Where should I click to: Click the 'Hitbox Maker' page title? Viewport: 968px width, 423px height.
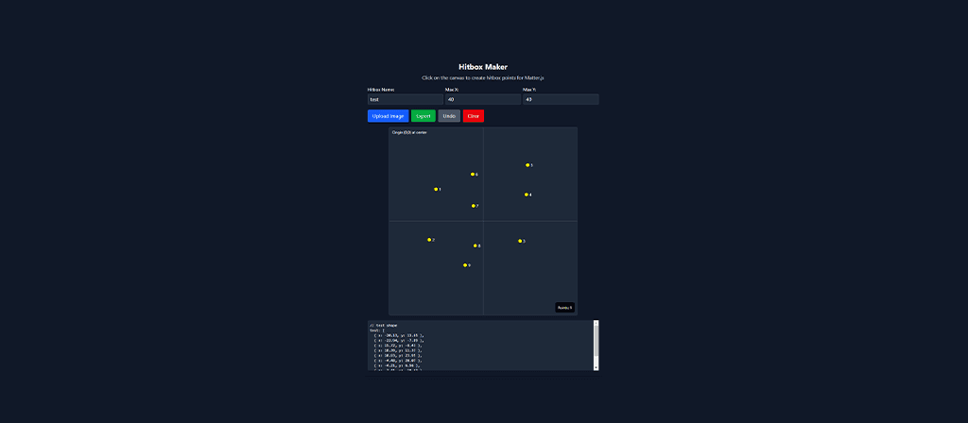483,67
